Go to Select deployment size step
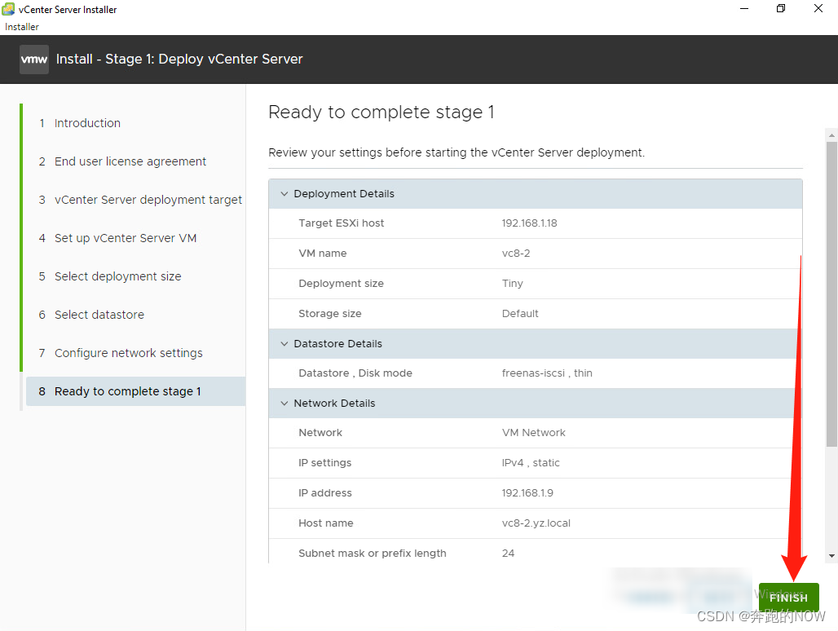The width and height of the screenshot is (838, 631). click(x=110, y=276)
